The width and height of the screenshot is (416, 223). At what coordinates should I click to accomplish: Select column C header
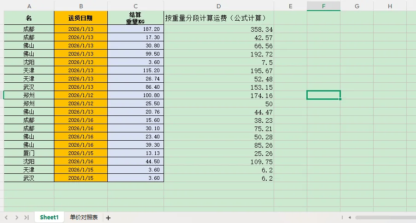pyautogui.click(x=135, y=6)
